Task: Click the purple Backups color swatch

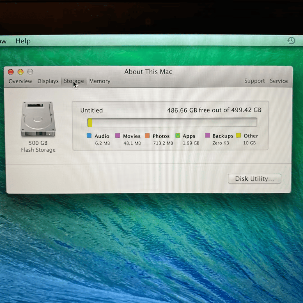Action: tap(208, 135)
